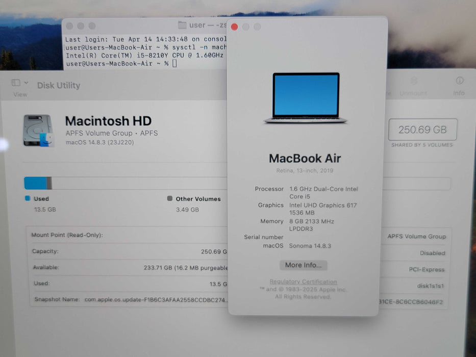Click the Serial number label

click(263, 237)
